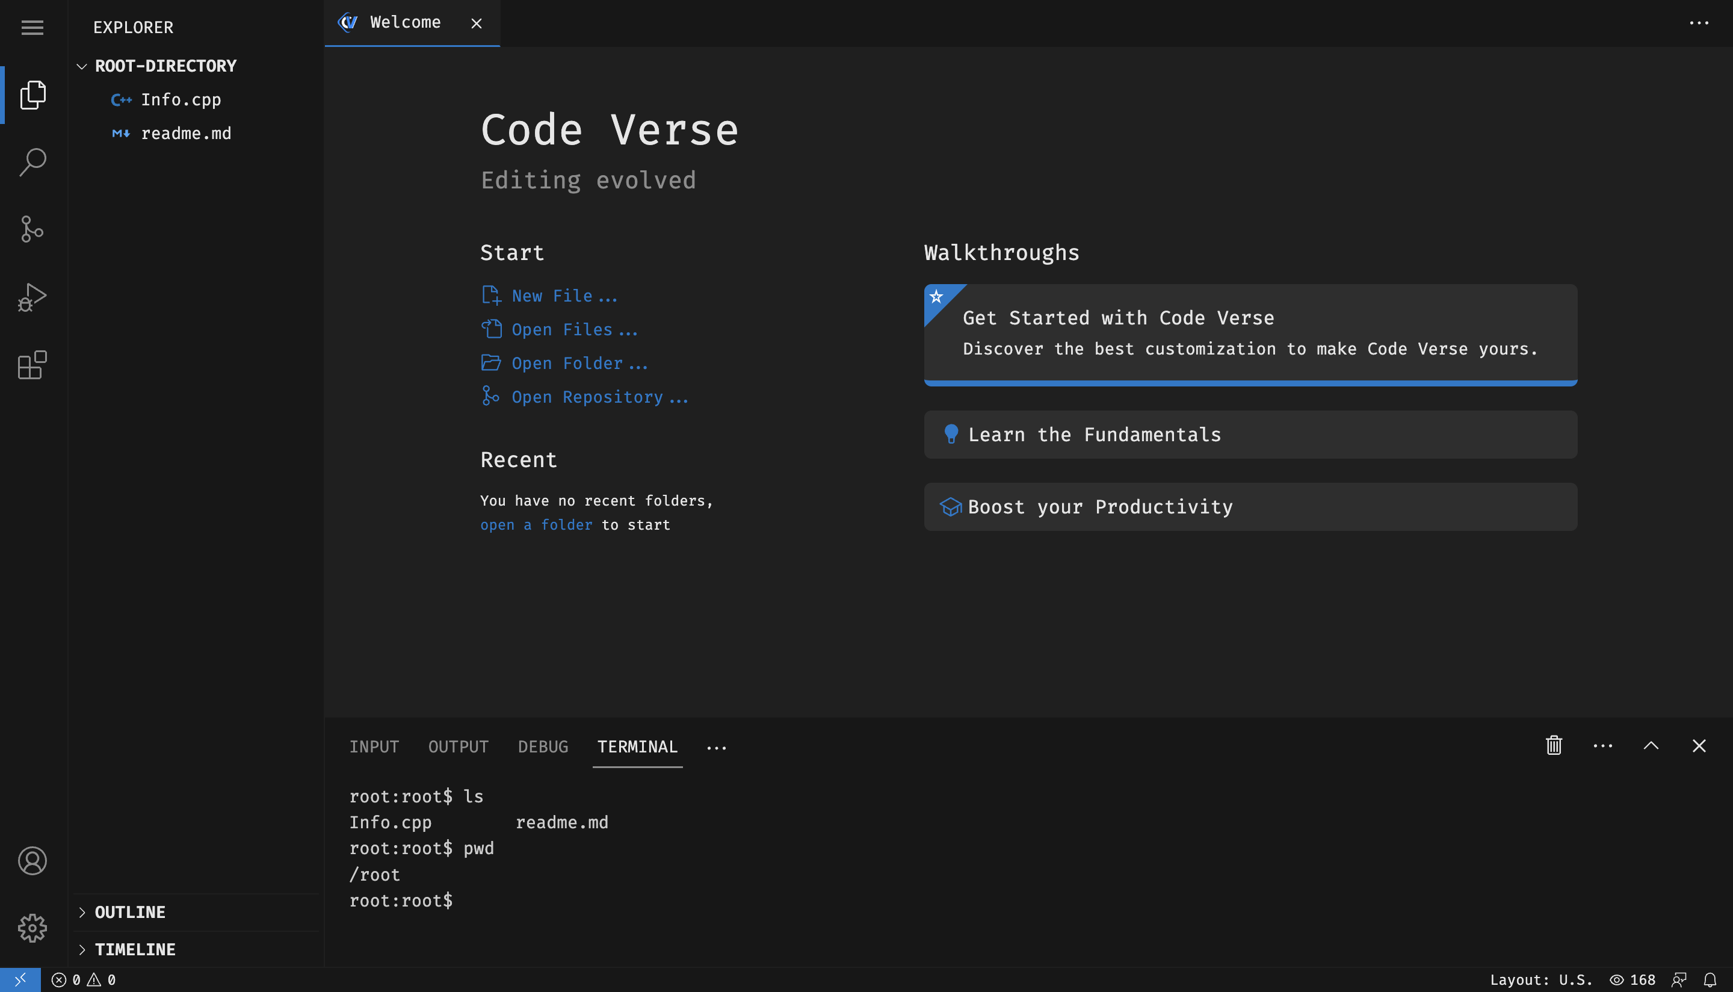The width and height of the screenshot is (1733, 992).
Task: Clear terminal with trash icon
Action: [x=1553, y=745]
